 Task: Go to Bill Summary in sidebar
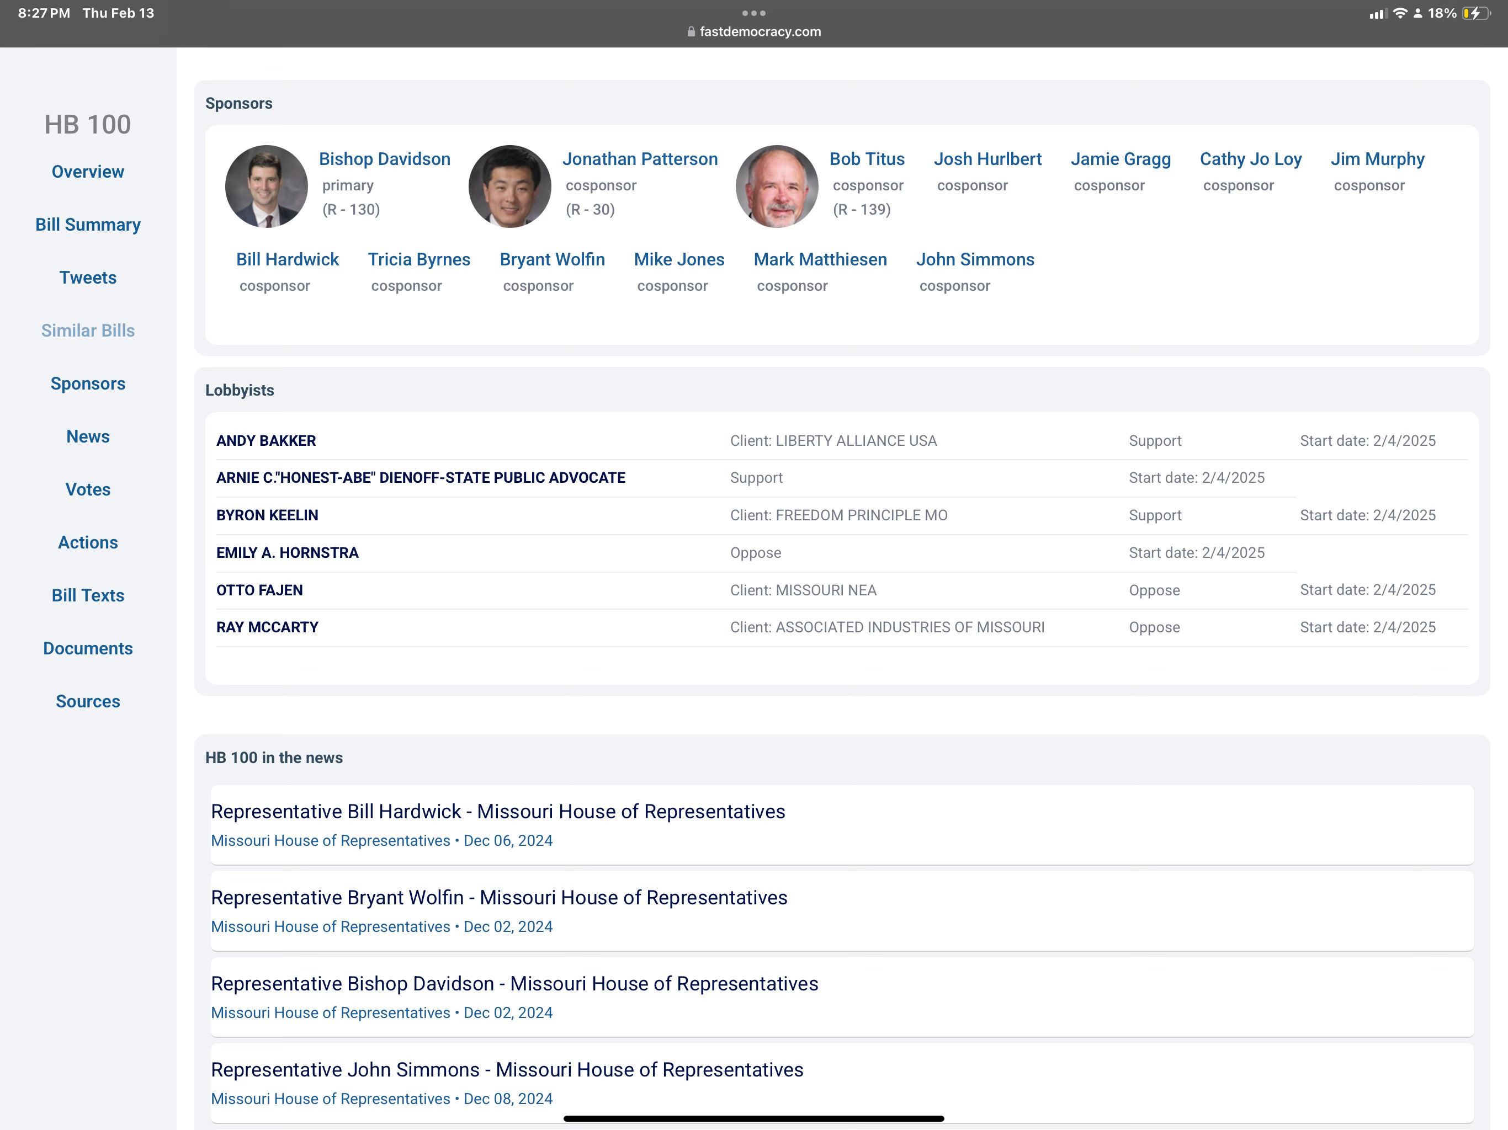tap(88, 224)
